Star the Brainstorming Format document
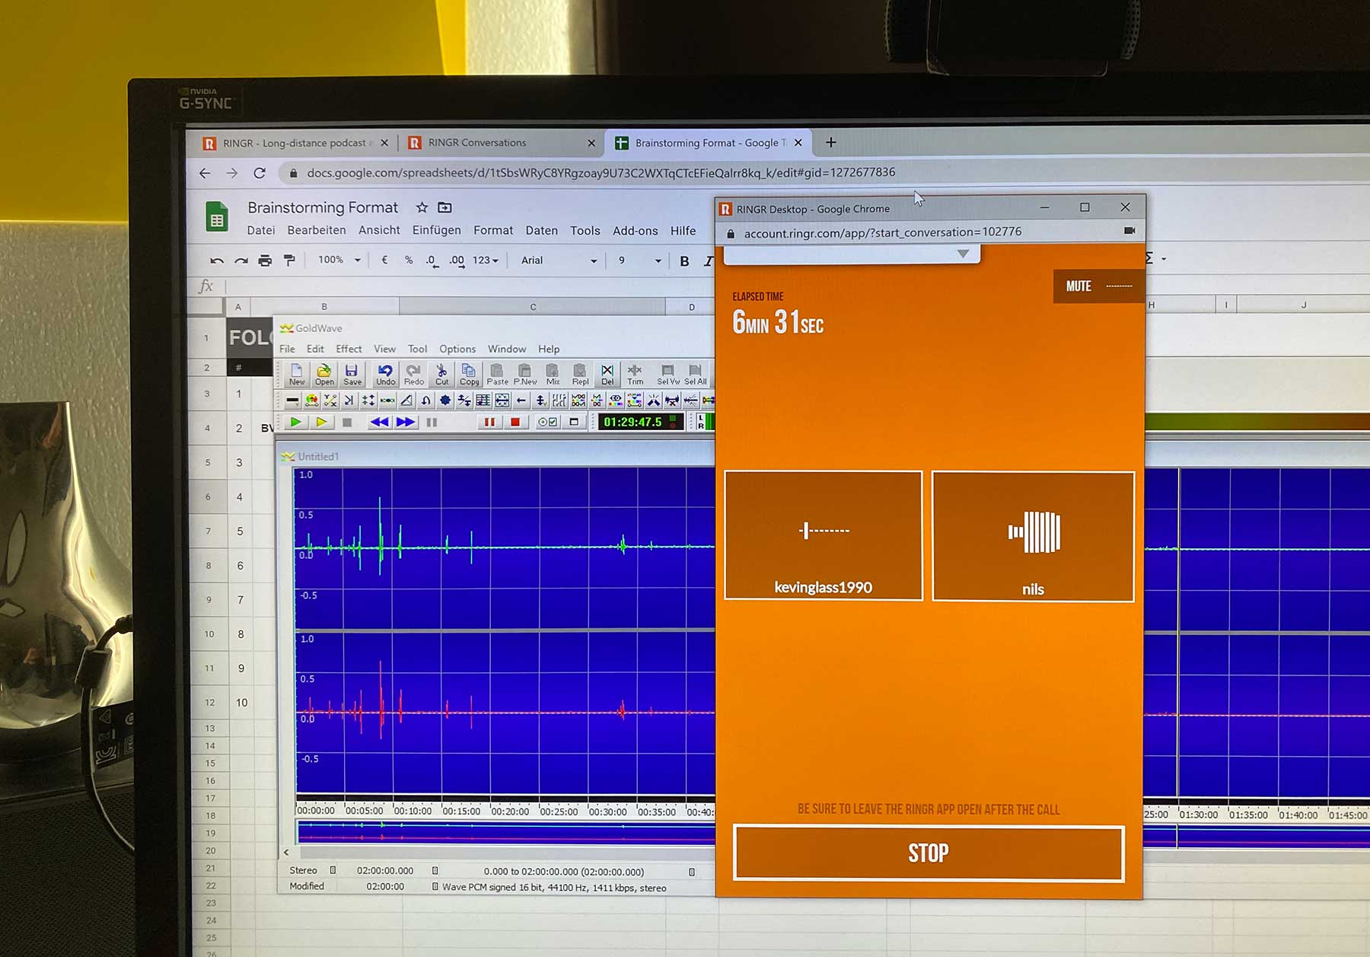The height and width of the screenshot is (957, 1370). (x=422, y=207)
